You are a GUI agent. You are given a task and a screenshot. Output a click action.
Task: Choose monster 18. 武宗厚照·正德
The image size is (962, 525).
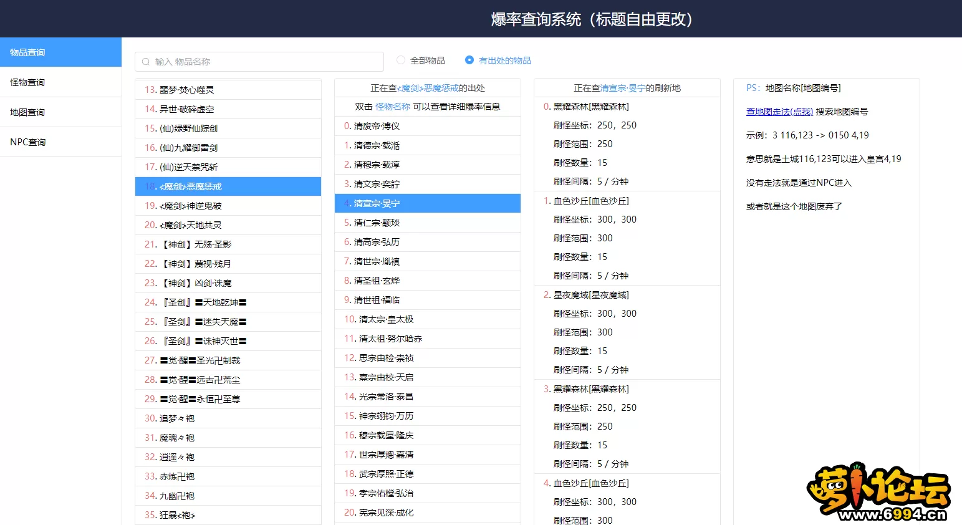428,474
